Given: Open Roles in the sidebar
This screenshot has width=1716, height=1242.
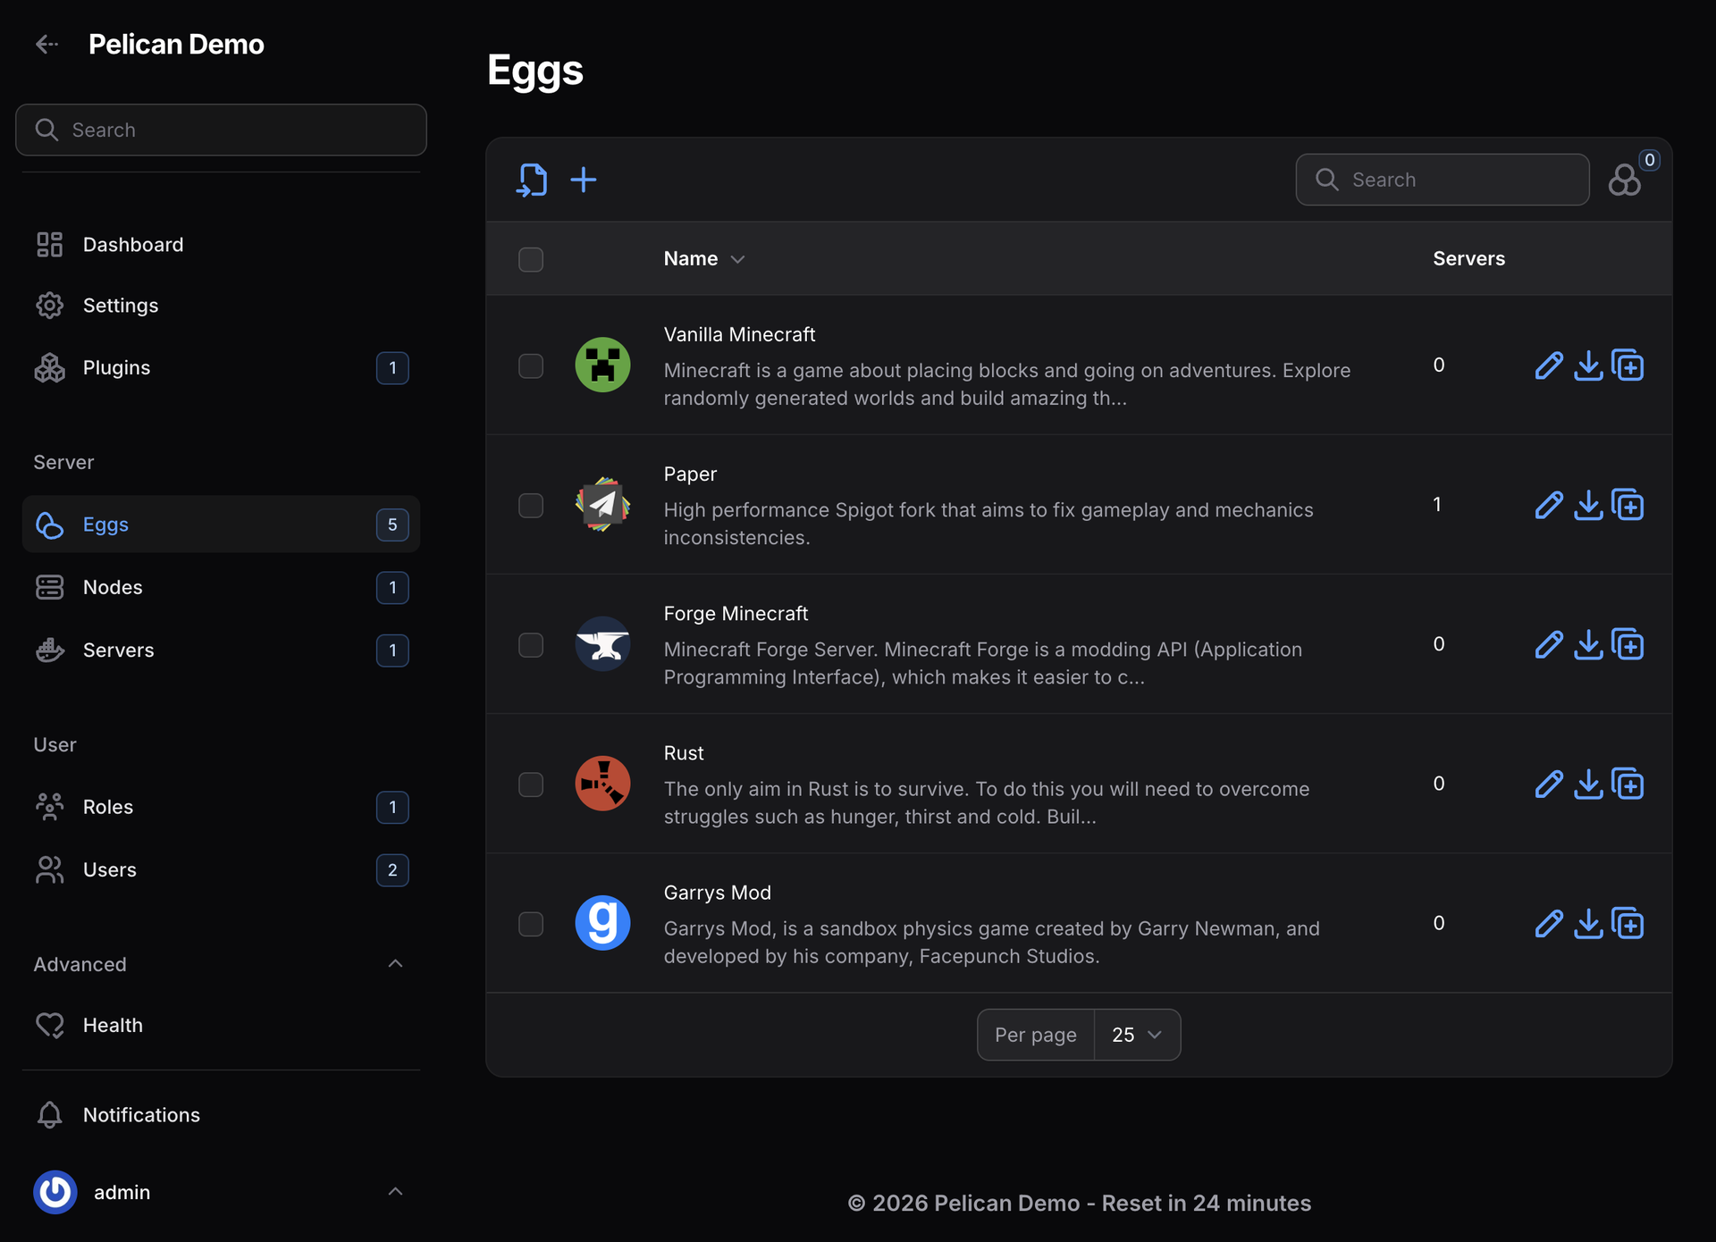Looking at the screenshot, I should coord(221,806).
